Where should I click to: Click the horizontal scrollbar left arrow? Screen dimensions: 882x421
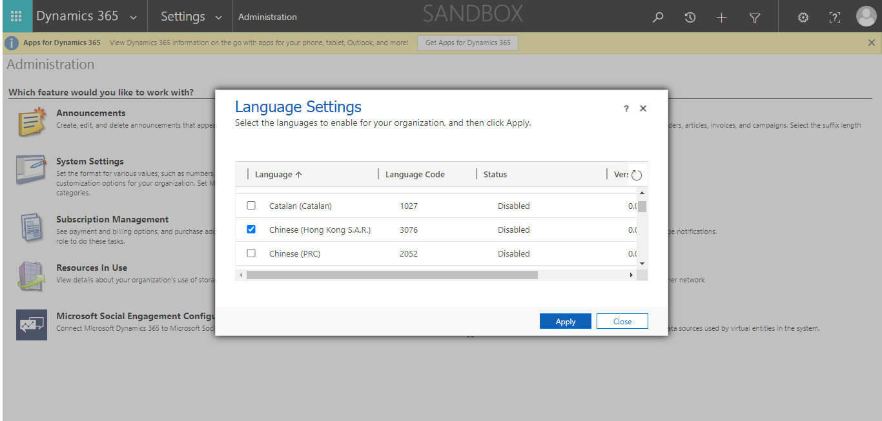tap(241, 275)
